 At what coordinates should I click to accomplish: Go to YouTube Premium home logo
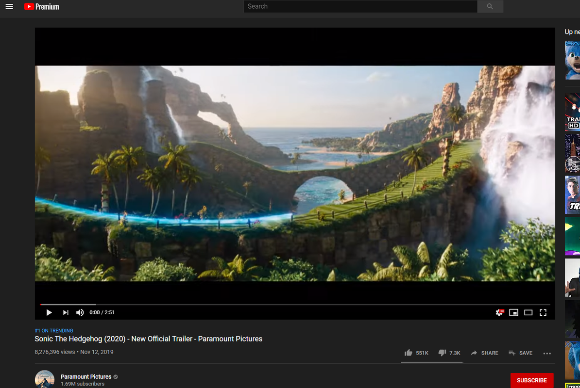point(41,7)
